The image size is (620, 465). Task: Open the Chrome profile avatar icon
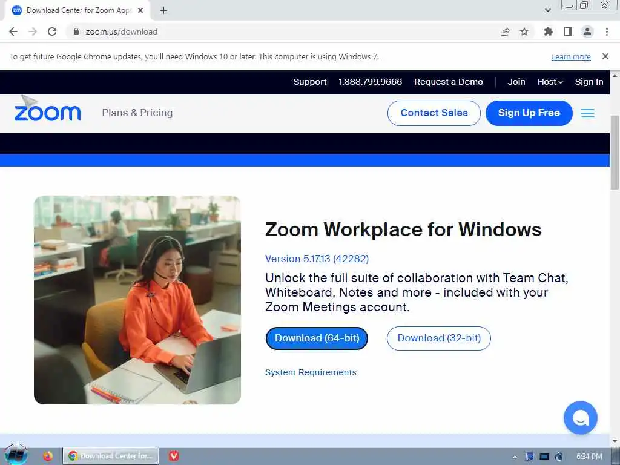[x=587, y=31]
